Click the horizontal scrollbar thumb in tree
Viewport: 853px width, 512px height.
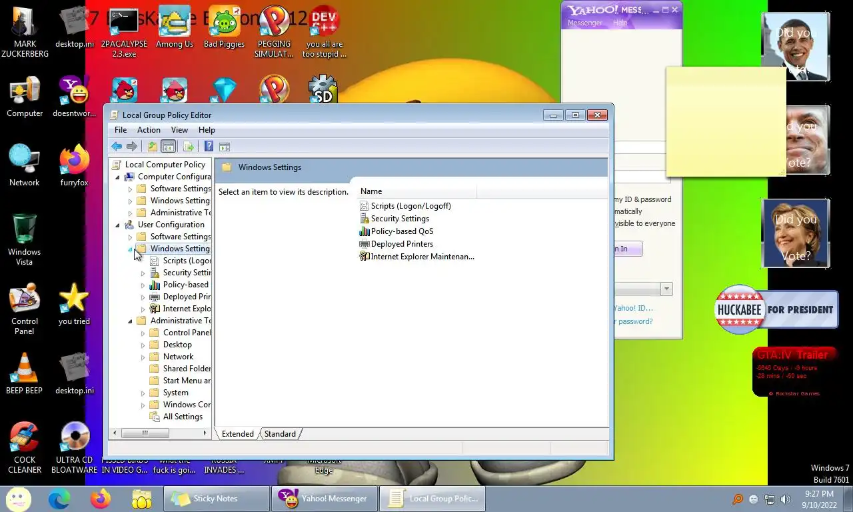pyautogui.click(x=145, y=433)
